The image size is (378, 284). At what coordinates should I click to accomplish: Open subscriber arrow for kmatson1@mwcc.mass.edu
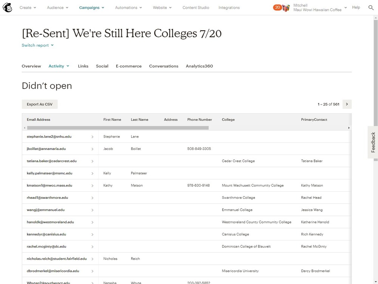coord(92,186)
